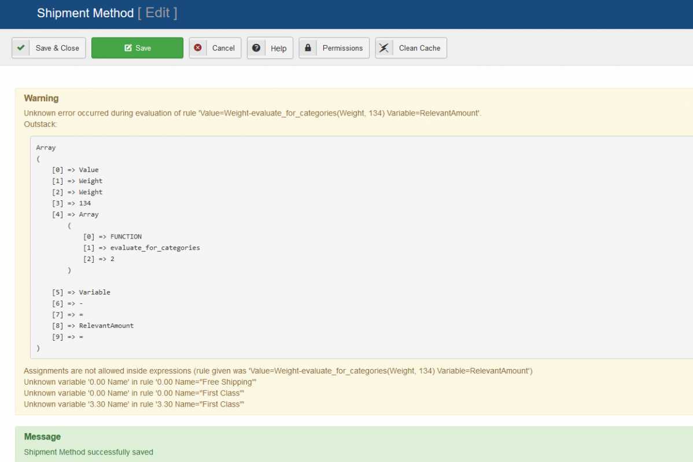Click the [ Edit ] text in header

[x=157, y=13]
